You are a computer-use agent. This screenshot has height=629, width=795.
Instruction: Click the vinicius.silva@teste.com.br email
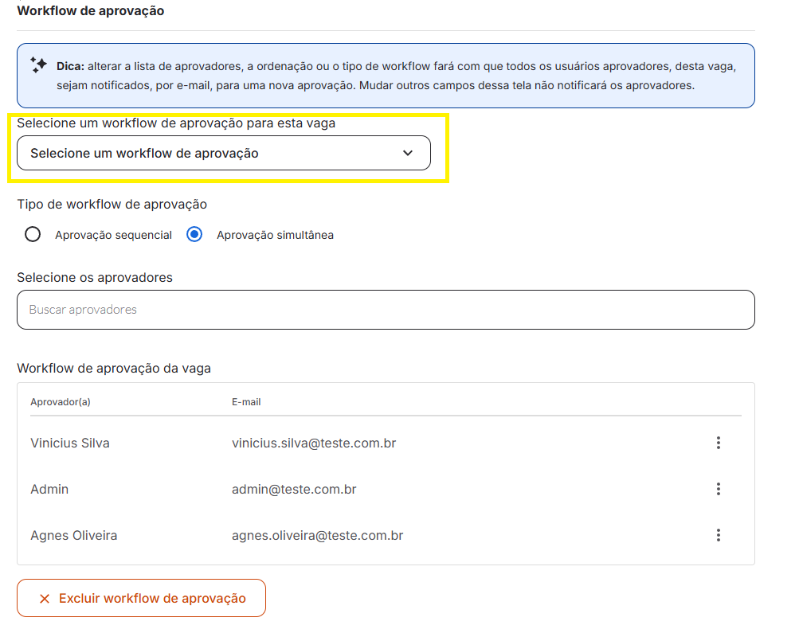coord(314,443)
